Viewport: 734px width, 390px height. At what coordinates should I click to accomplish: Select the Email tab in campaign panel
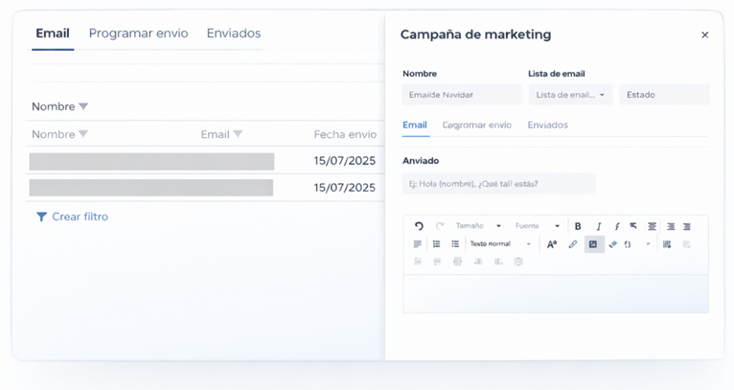point(415,125)
